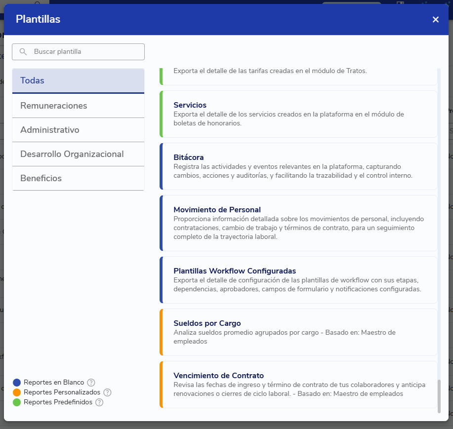
Task: Click the blue Reportes en Blanco dot
Action: coord(17,383)
